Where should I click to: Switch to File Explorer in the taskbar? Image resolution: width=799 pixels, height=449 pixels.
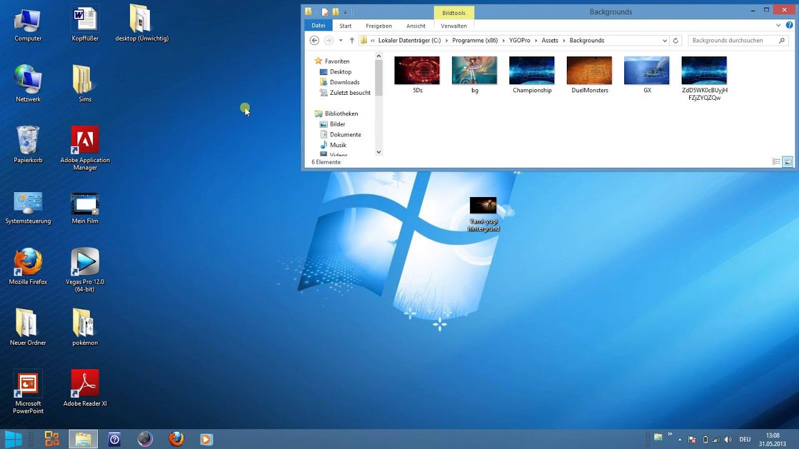pyautogui.click(x=83, y=439)
